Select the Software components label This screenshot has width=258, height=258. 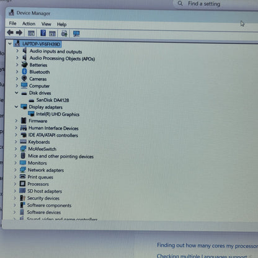pos(49,205)
